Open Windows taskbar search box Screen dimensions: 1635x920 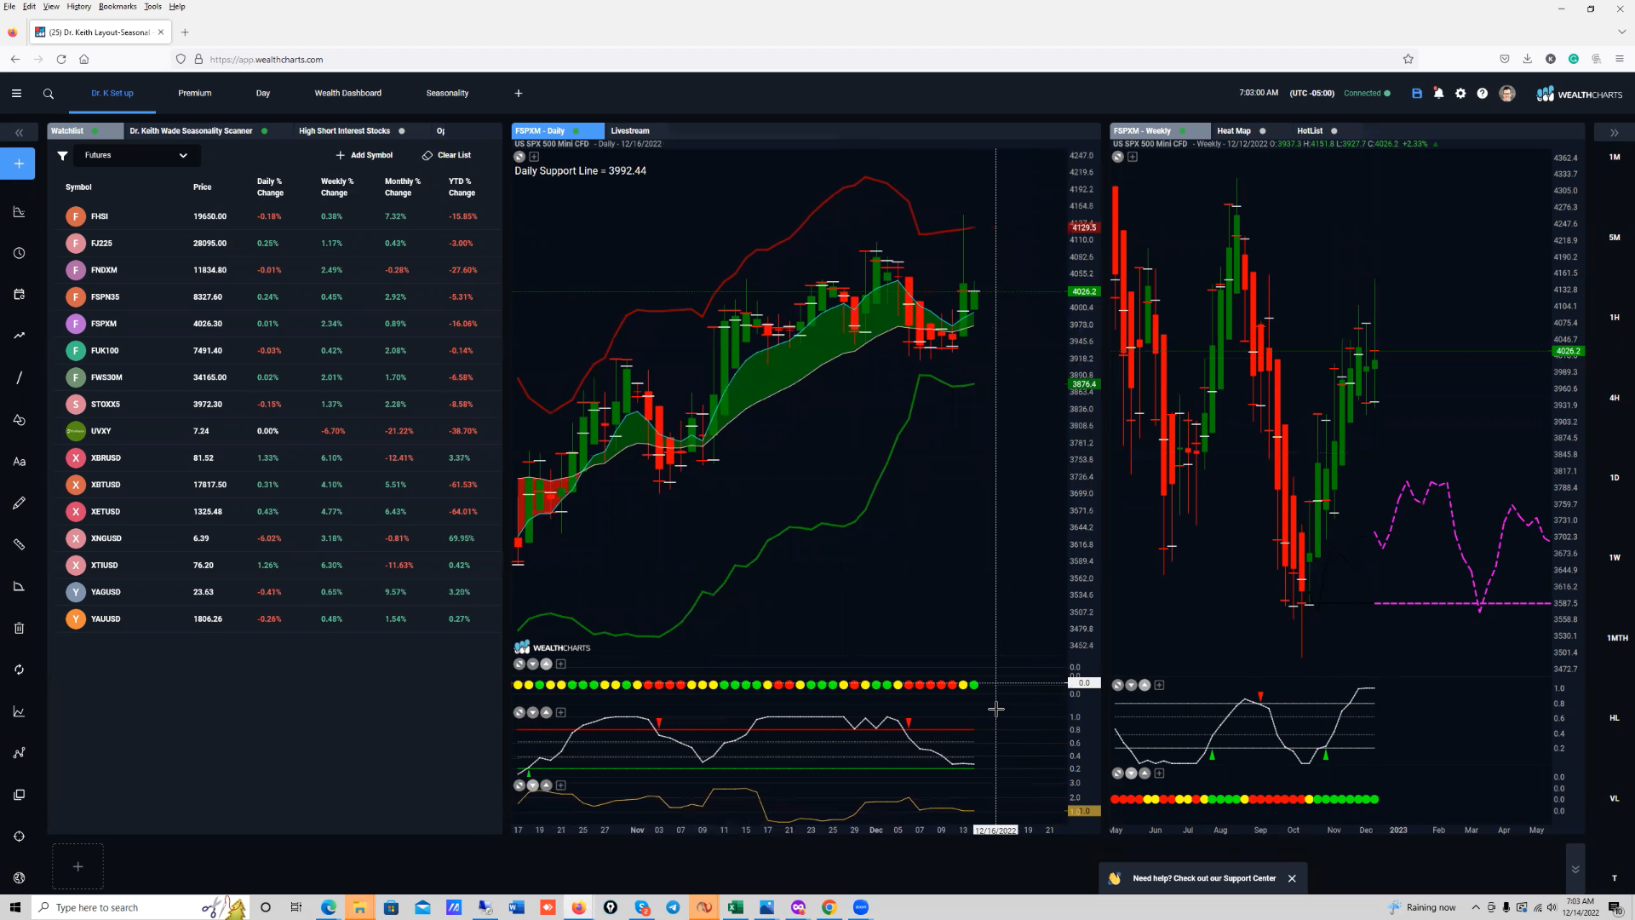(x=119, y=907)
